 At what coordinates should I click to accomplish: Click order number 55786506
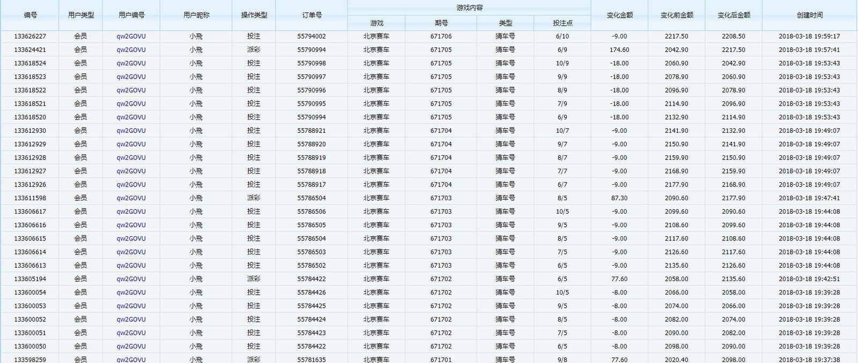312,211
